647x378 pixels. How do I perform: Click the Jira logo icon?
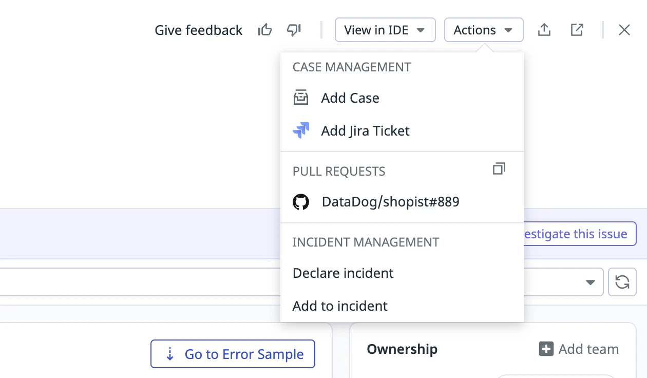click(x=301, y=131)
